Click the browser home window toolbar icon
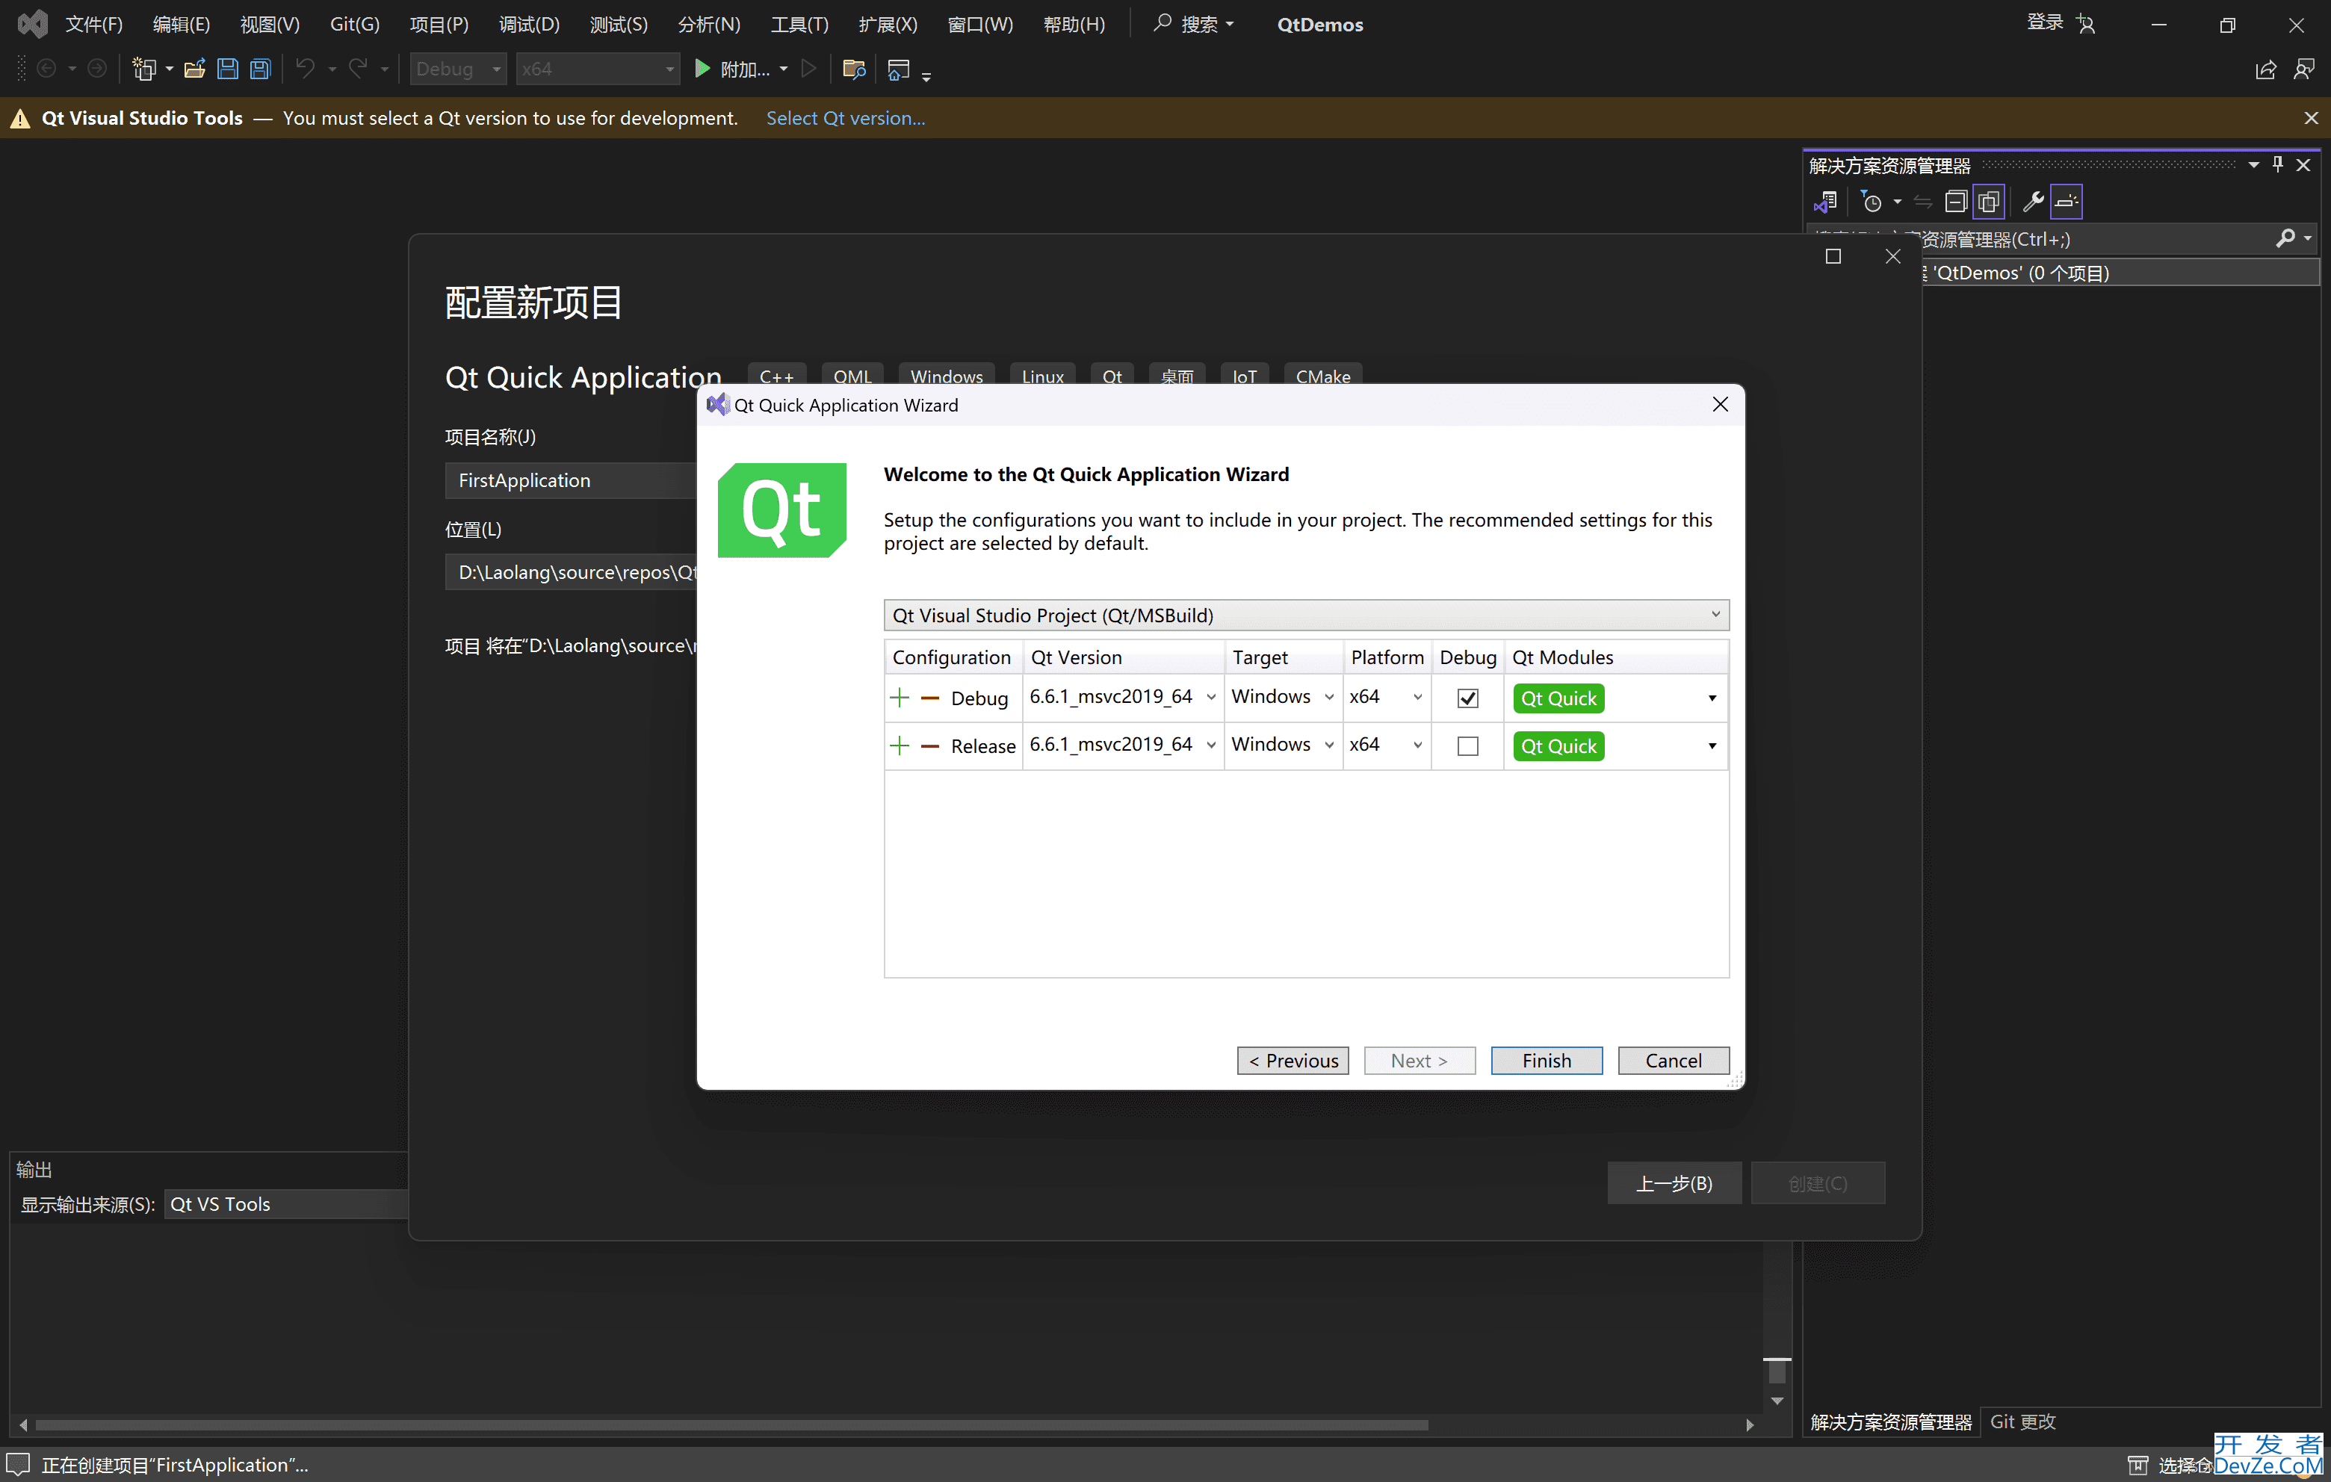Image resolution: width=2331 pixels, height=1482 pixels. click(x=898, y=69)
